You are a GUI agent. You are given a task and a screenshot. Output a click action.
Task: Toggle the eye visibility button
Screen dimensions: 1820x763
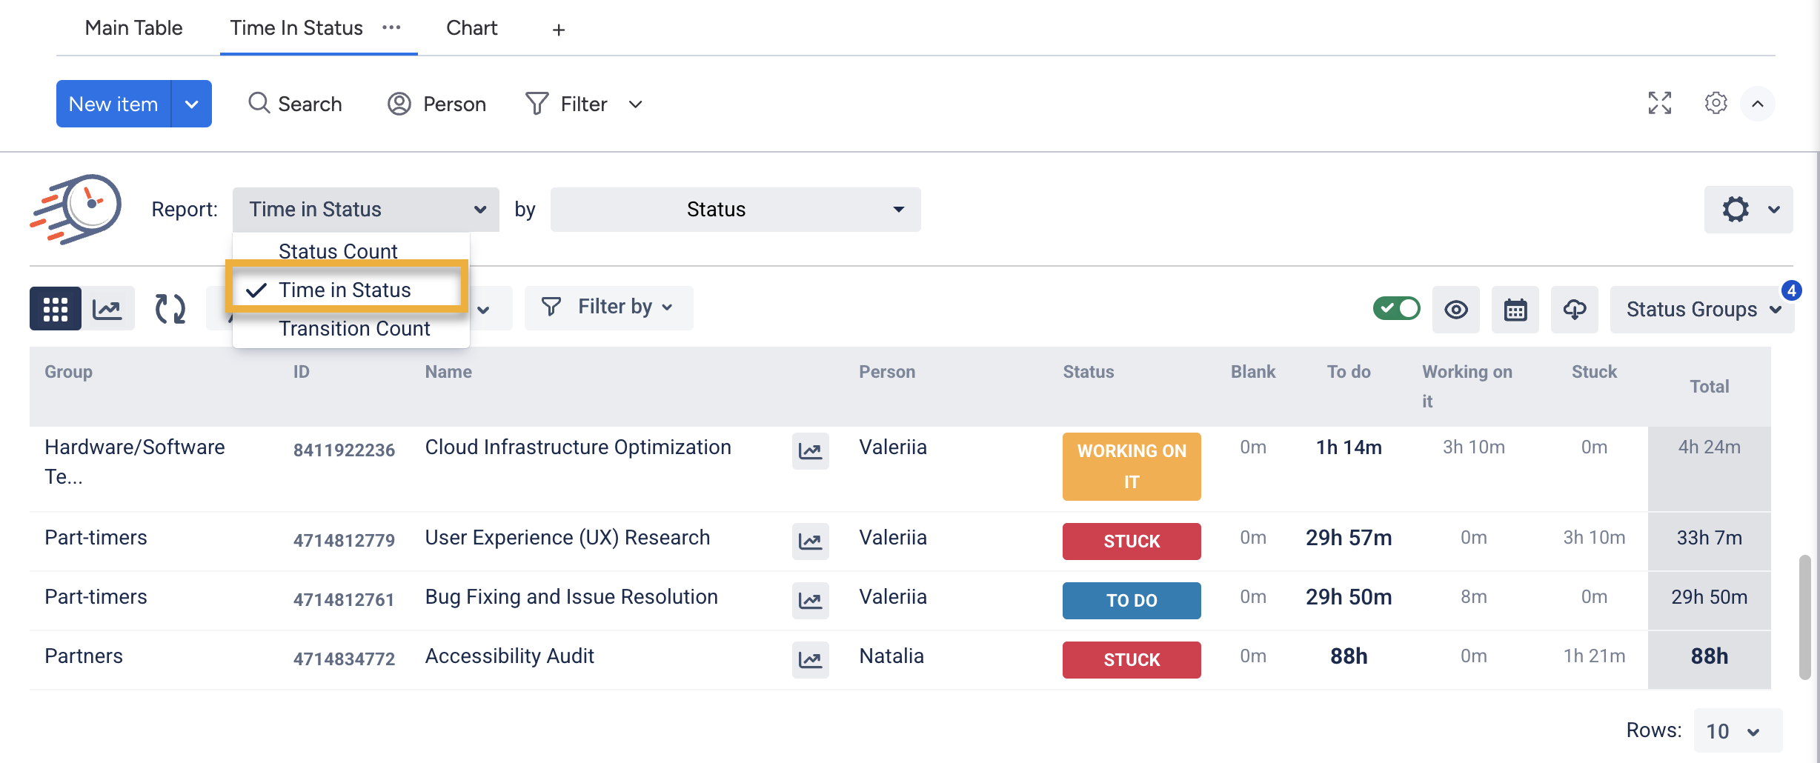pyautogui.click(x=1455, y=310)
